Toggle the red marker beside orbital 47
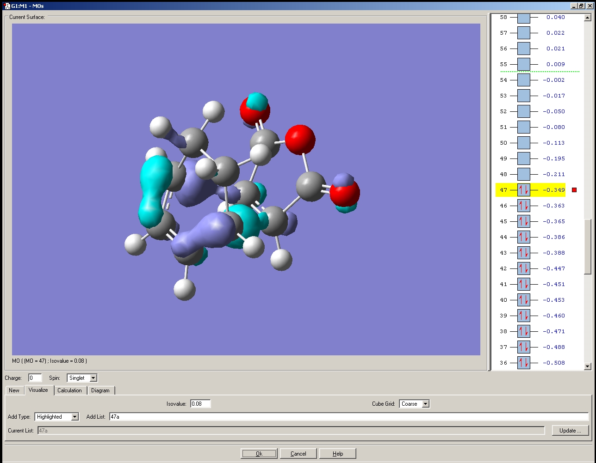The height and width of the screenshot is (463, 596). click(574, 190)
